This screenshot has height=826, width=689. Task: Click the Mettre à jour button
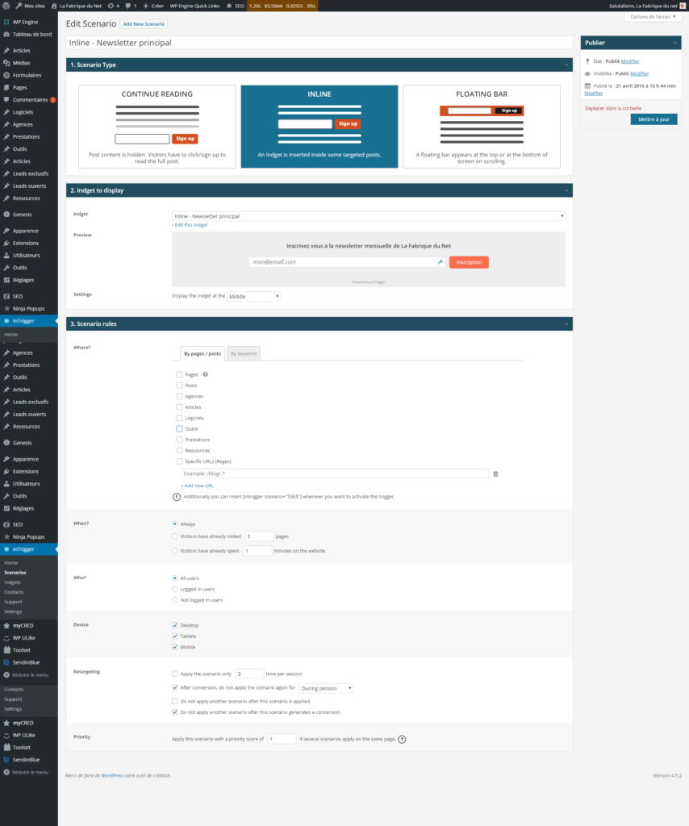click(654, 119)
